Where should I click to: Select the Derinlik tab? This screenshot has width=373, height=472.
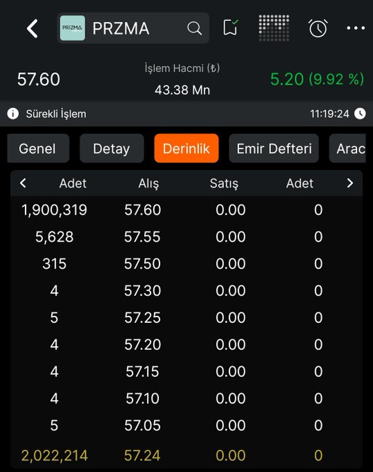tap(186, 149)
